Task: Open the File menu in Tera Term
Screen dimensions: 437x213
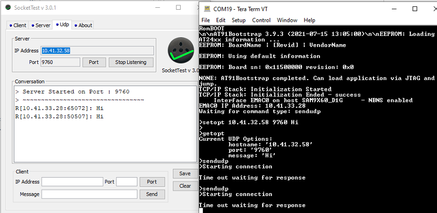Action: (205, 20)
